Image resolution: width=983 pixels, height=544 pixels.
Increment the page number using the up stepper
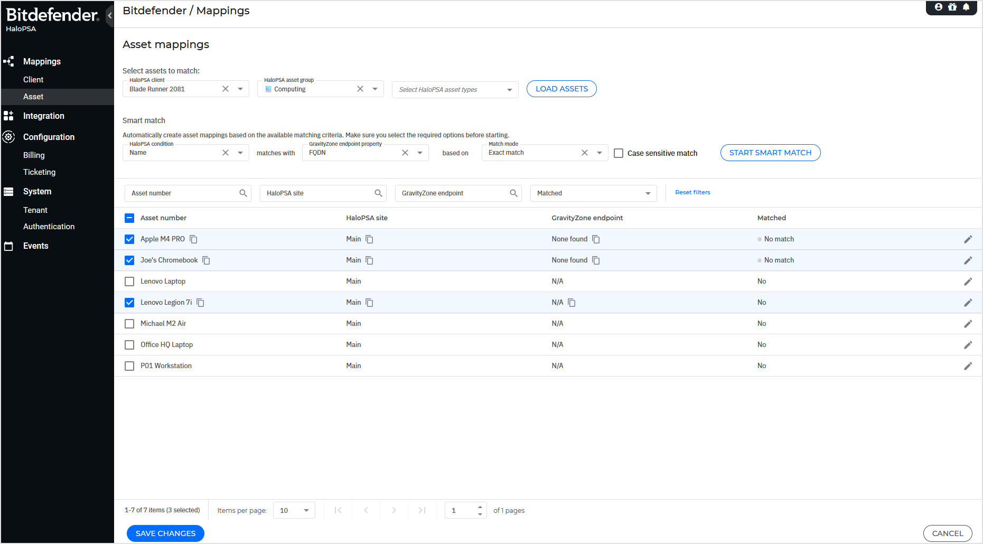pyautogui.click(x=480, y=507)
